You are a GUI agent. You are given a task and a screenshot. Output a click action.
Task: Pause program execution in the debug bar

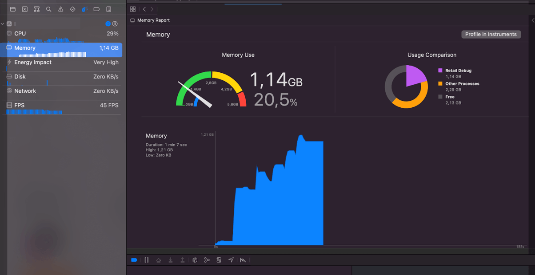[147, 260]
